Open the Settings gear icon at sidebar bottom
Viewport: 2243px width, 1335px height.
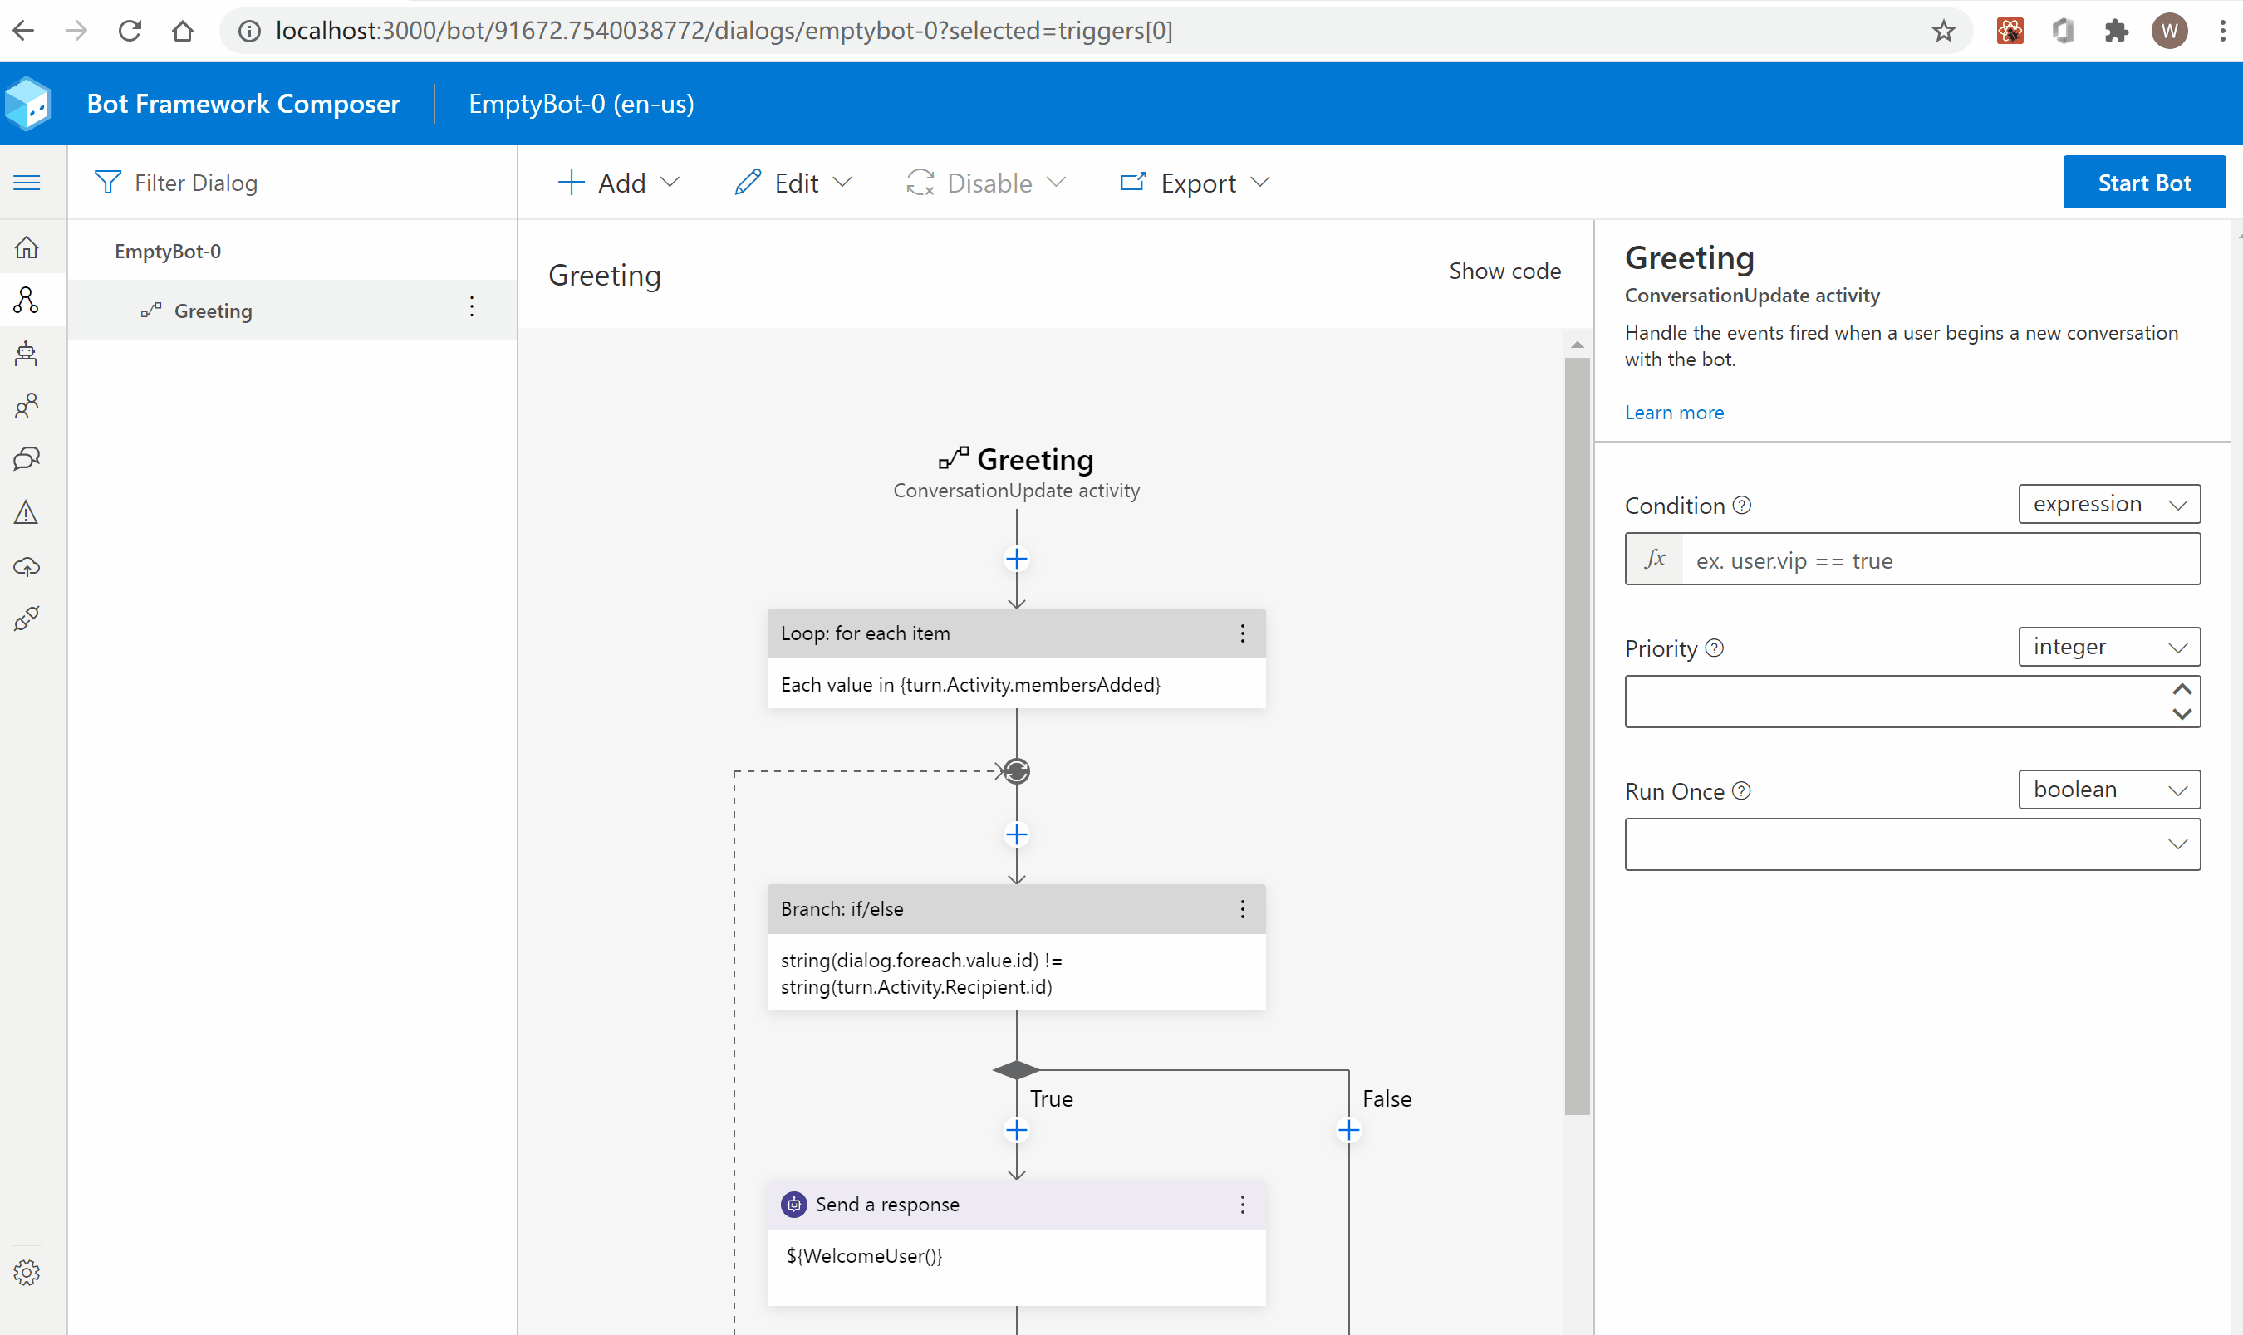pyautogui.click(x=27, y=1272)
